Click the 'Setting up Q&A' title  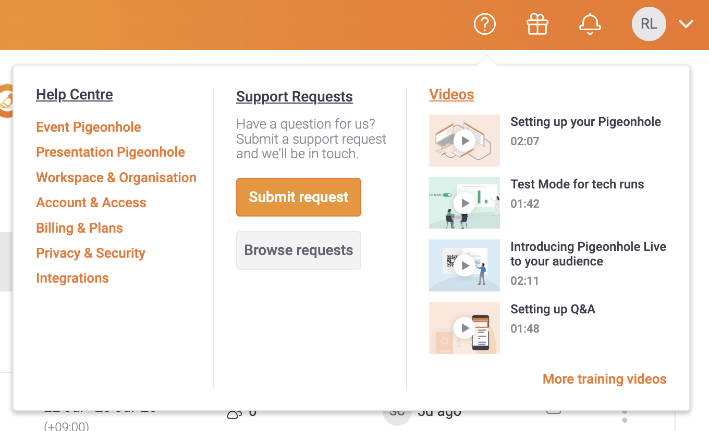pos(553,309)
